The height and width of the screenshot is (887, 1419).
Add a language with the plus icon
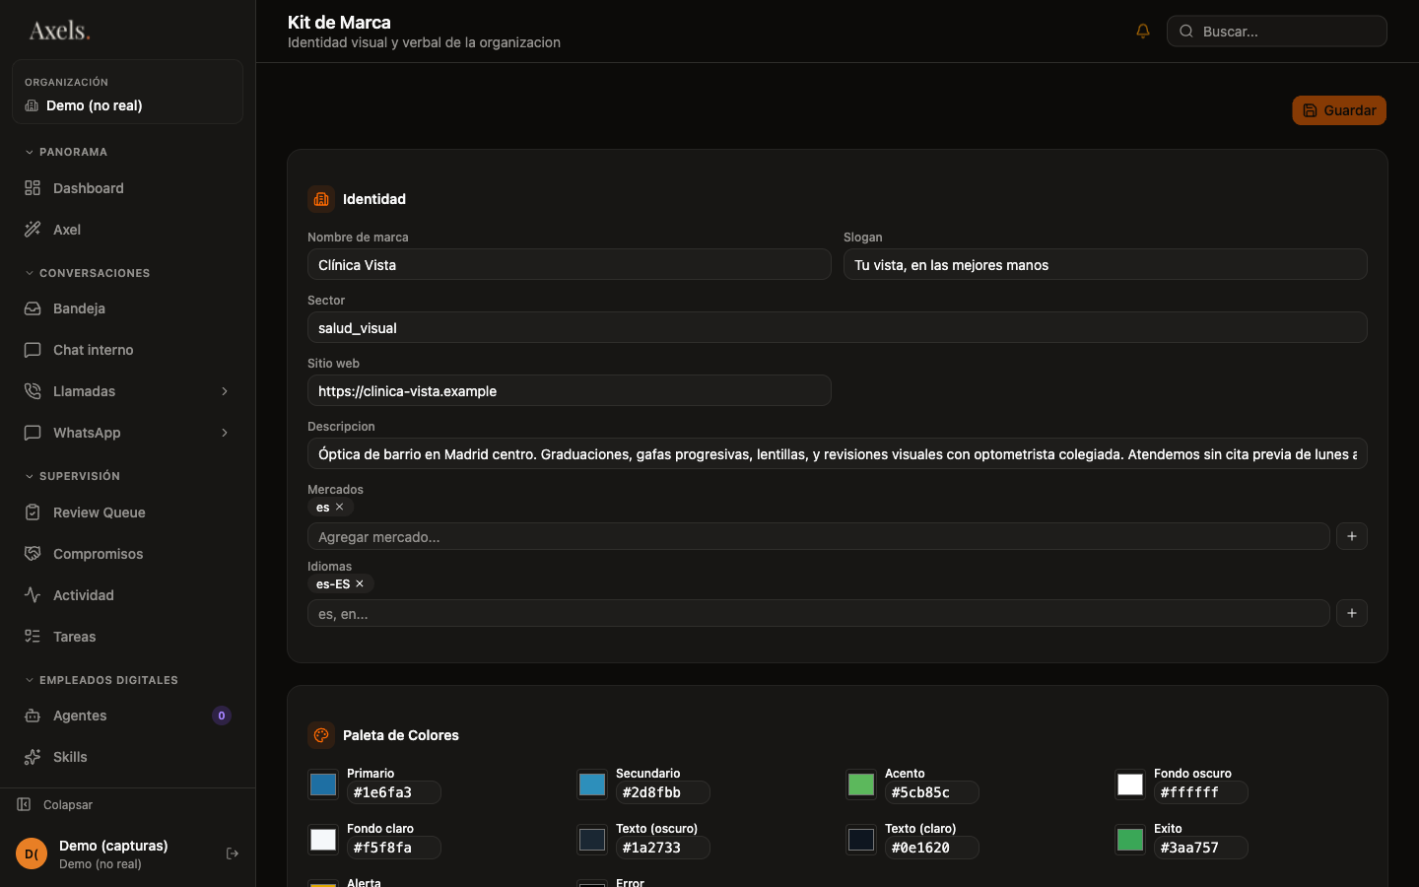(x=1352, y=613)
